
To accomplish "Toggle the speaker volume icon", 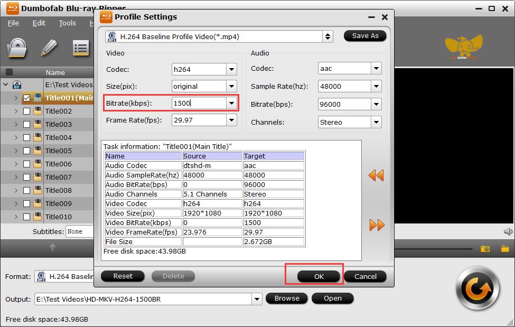I will coord(508,232).
